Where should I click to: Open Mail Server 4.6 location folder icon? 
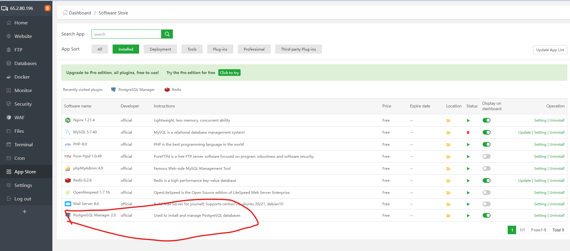(x=448, y=204)
